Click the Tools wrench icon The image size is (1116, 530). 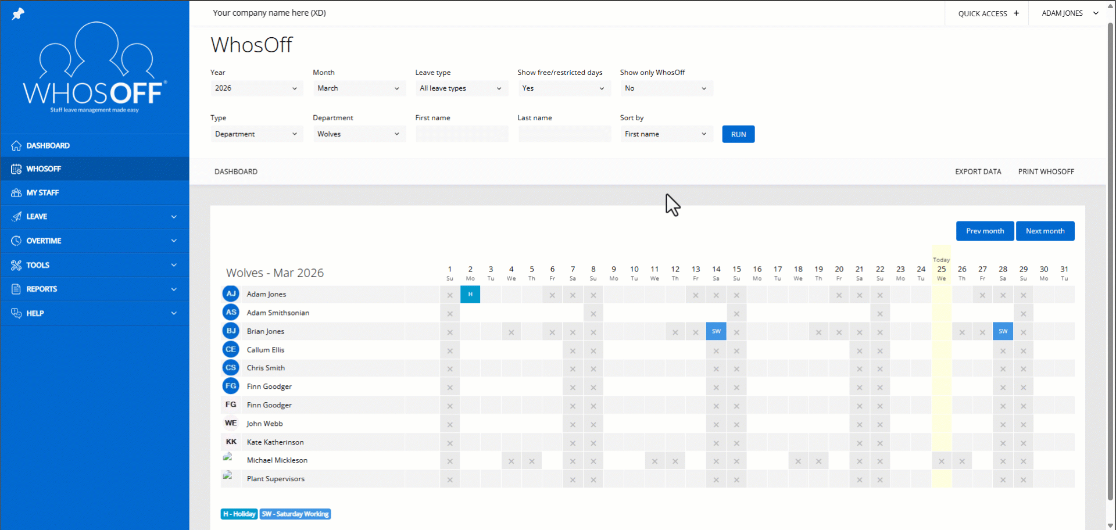click(16, 265)
